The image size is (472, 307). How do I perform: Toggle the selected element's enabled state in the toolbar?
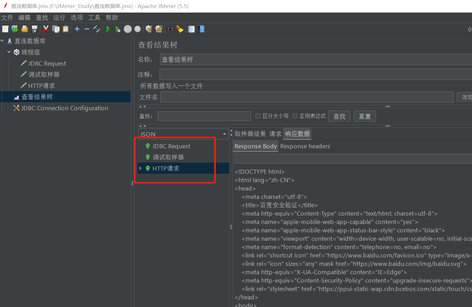tap(97, 29)
